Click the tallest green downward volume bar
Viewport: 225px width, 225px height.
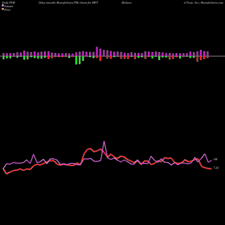(76, 60)
